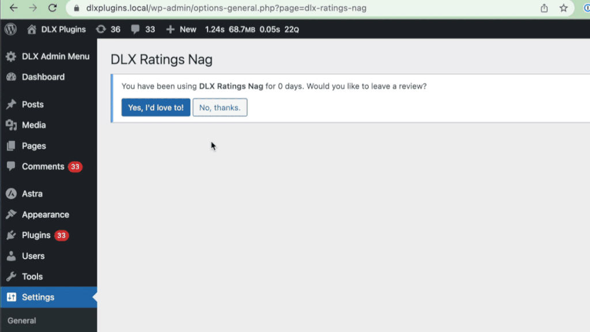Click the Pages icon in sidebar
590x332 pixels.
11,146
